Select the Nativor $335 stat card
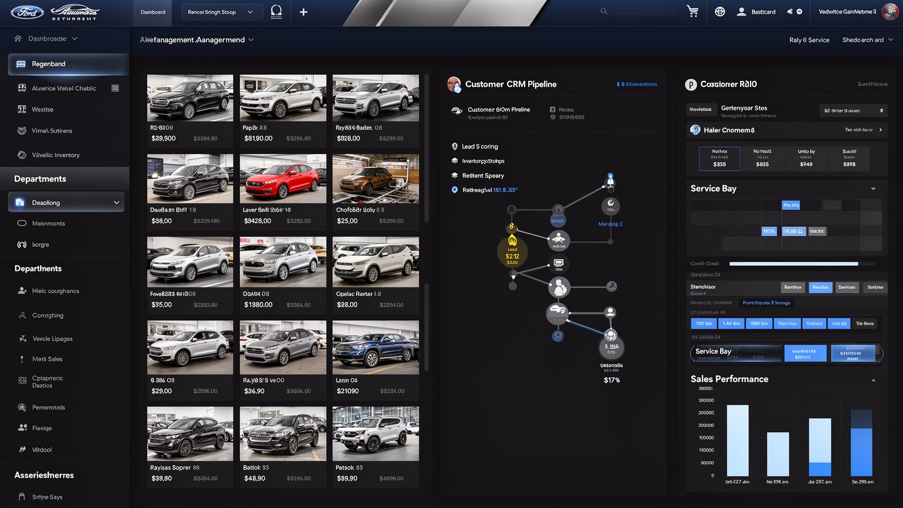Image resolution: width=903 pixels, height=508 pixels. [x=719, y=159]
